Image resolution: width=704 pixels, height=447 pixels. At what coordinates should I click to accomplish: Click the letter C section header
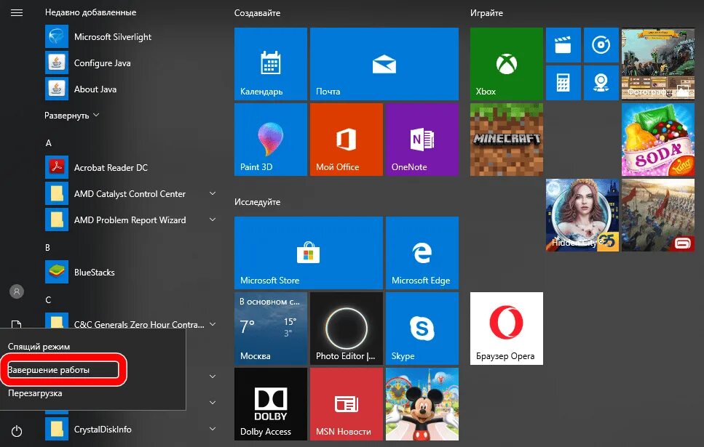pyautogui.click(x=48, y=300)
